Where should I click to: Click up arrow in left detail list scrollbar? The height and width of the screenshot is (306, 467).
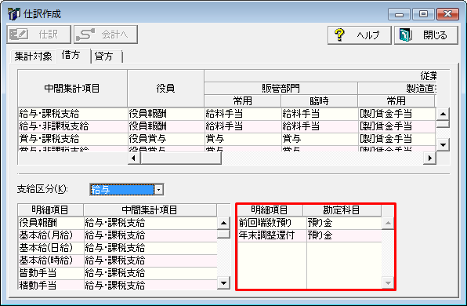pyautogui.click(x=223, y=223)
